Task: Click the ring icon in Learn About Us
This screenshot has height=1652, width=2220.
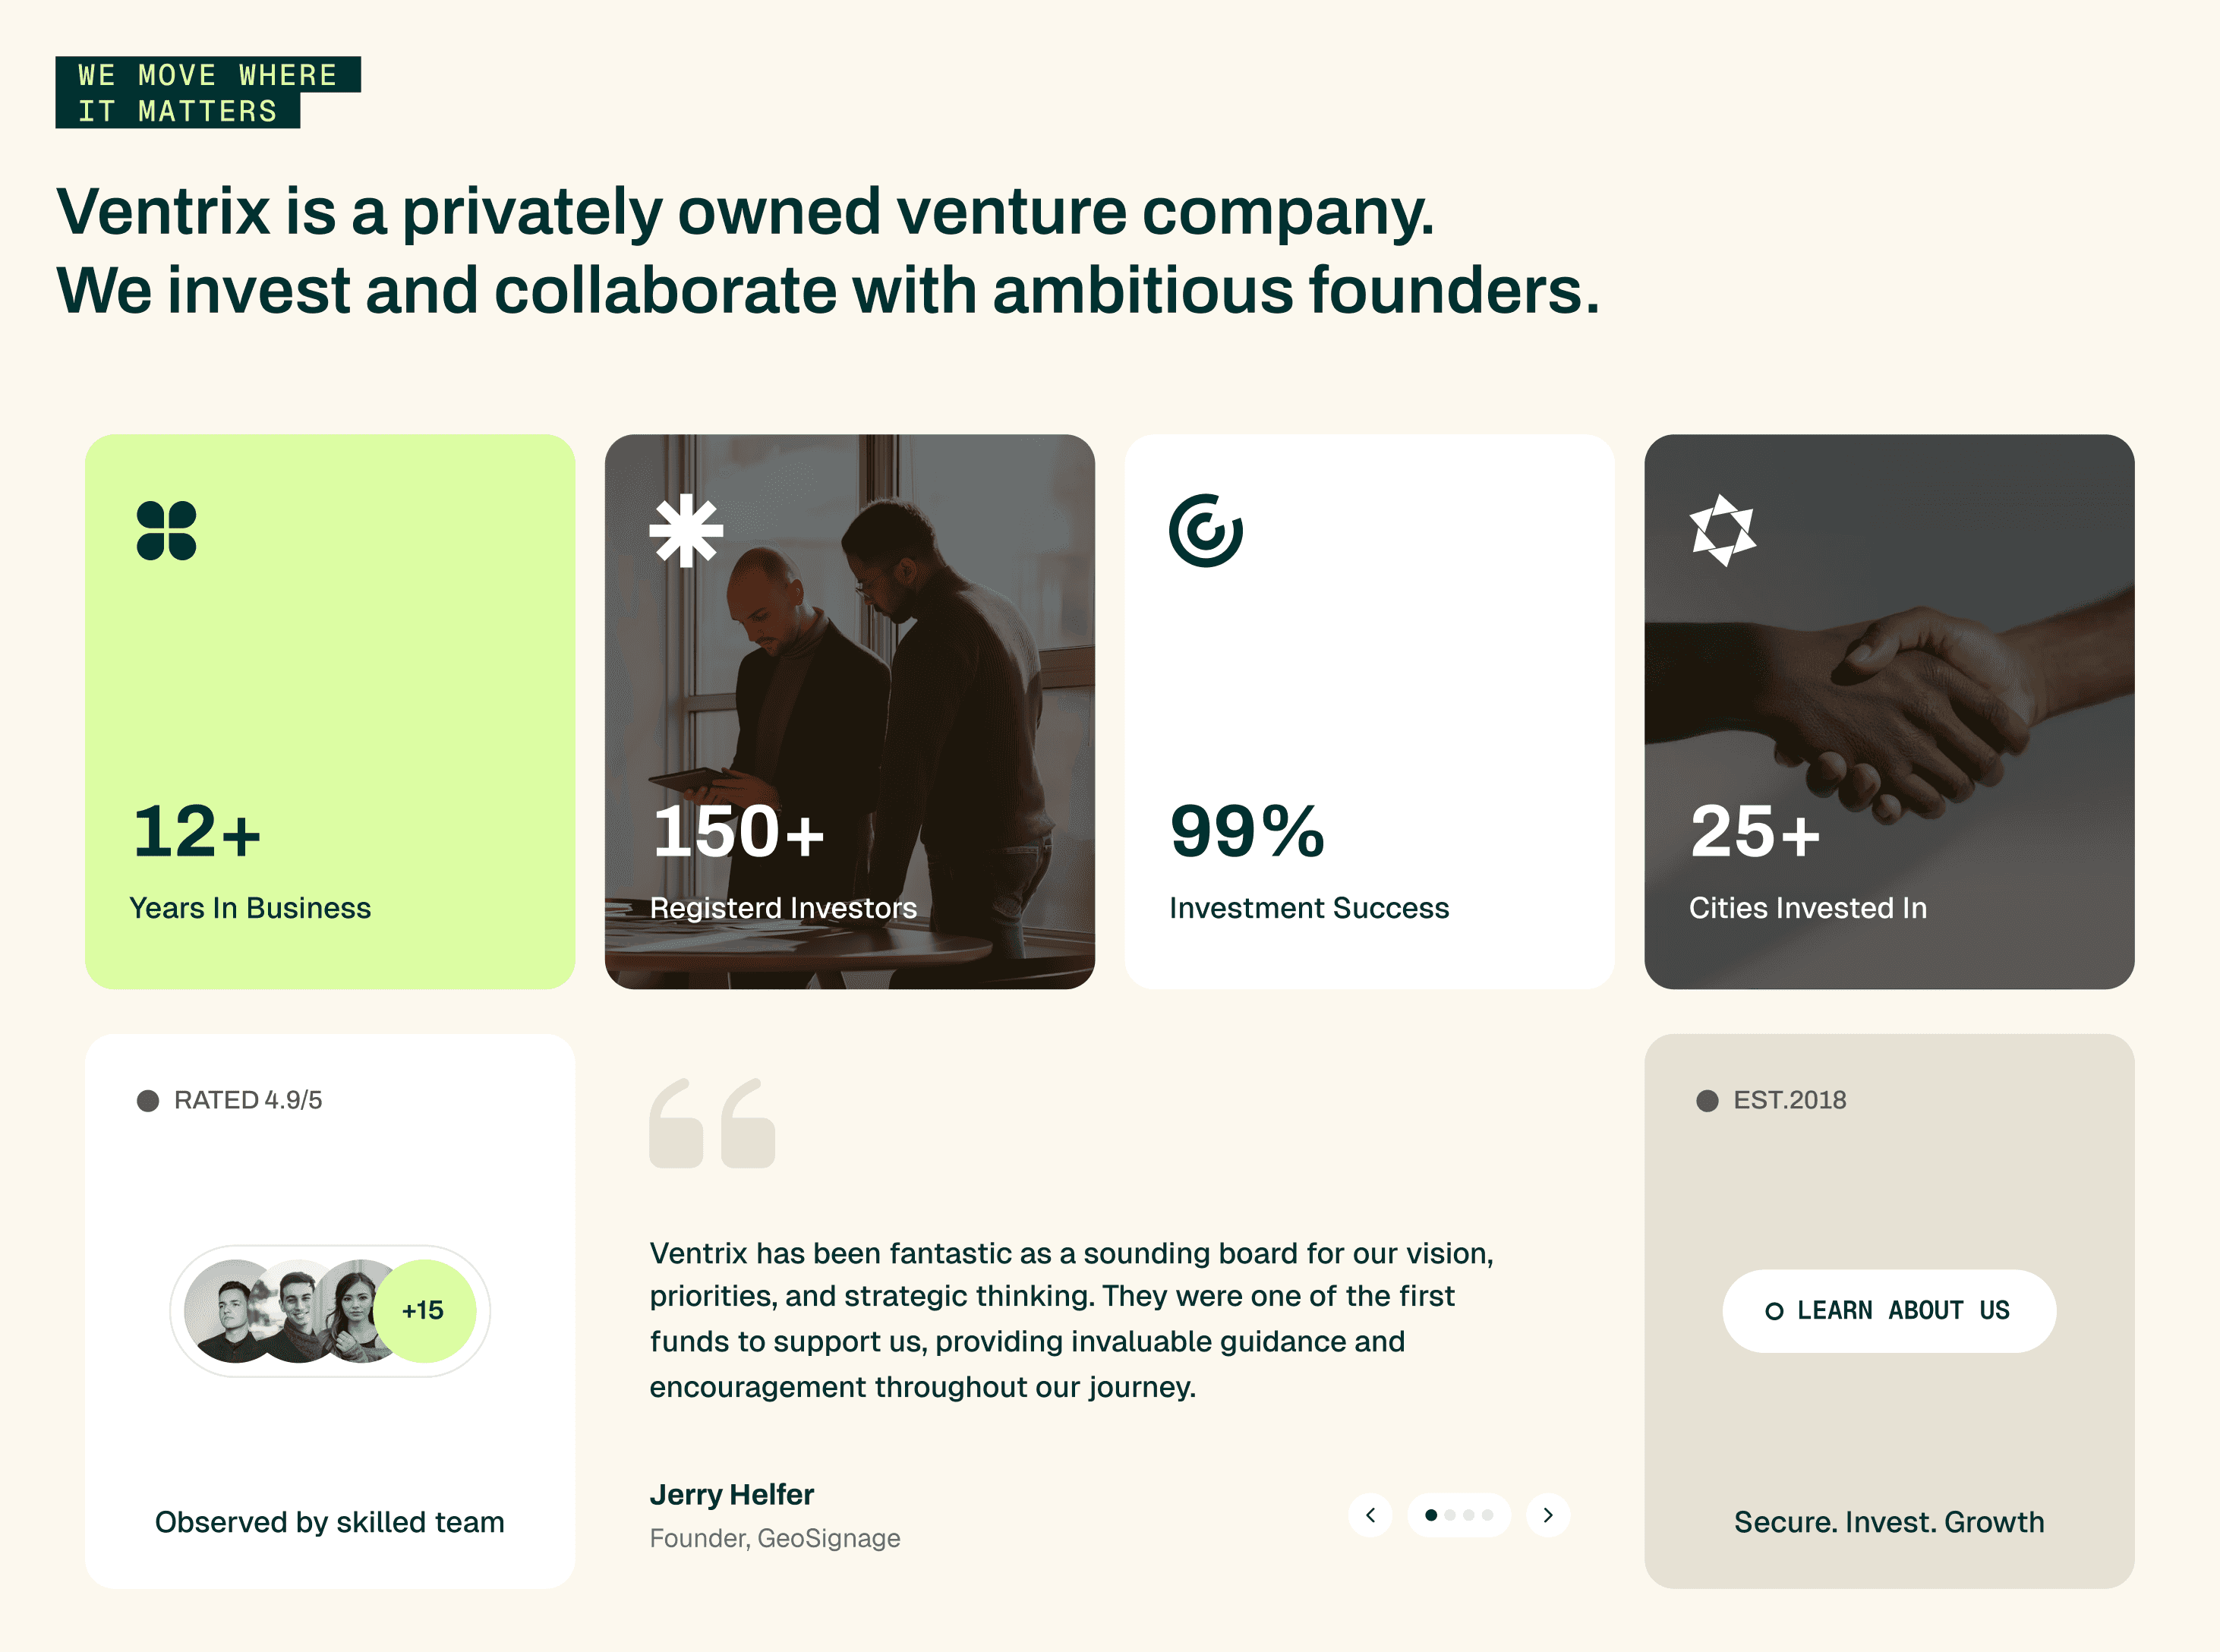Action: (x=1774, y=1311)
